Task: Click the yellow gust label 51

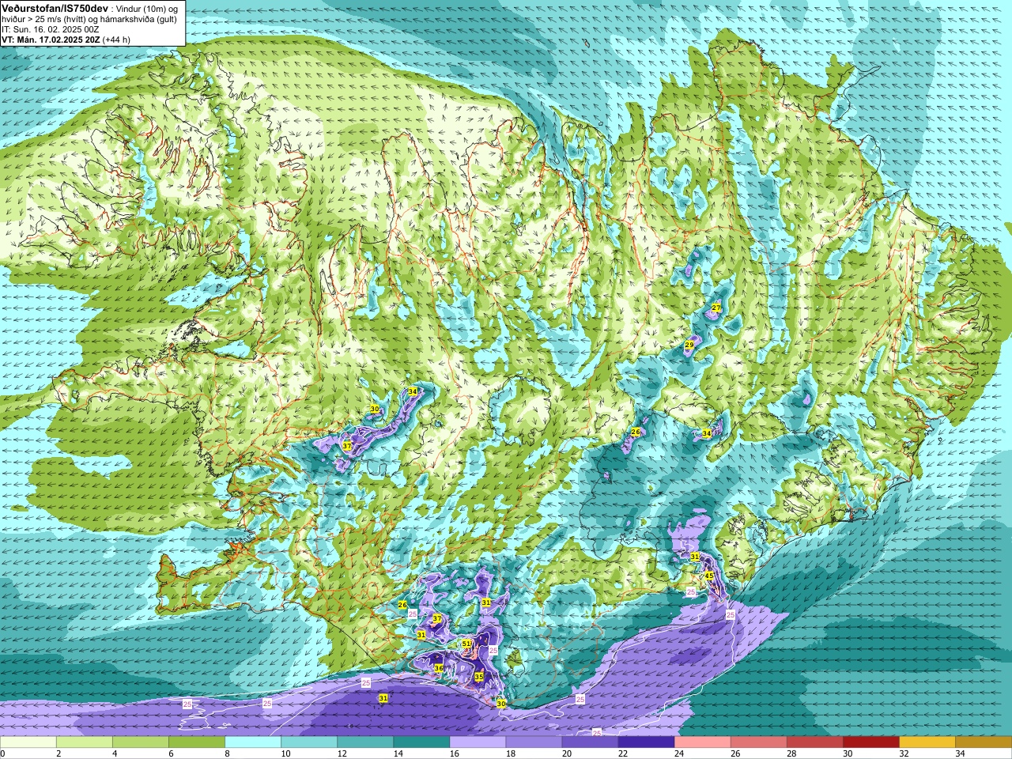Action: (x=466, y=644)
